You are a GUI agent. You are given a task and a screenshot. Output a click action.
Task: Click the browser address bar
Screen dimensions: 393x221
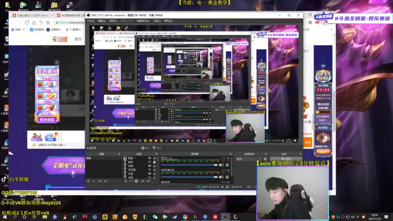click(70, 22)
